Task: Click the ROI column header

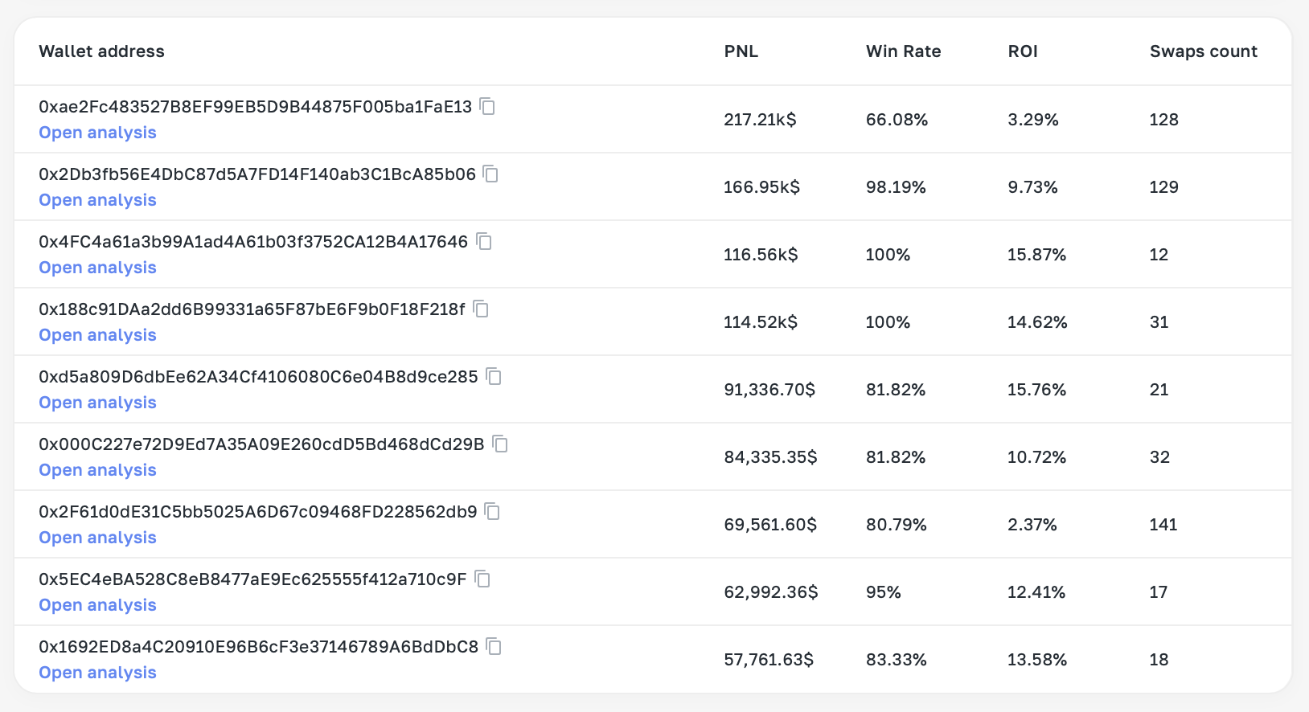Action: click(1022, 51)
